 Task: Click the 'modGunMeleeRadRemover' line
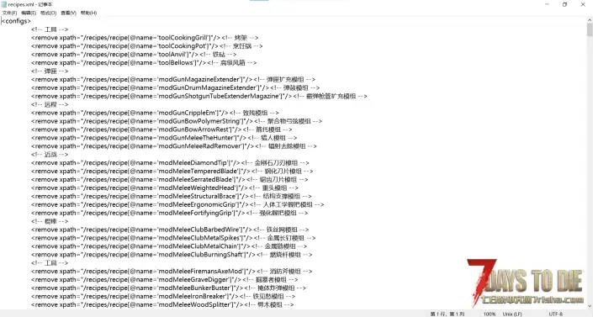tap(174, 146)
